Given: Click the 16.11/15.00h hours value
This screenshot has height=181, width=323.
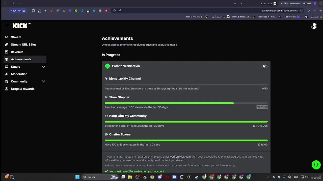Looking at the screenshot, I should point(260,126).
